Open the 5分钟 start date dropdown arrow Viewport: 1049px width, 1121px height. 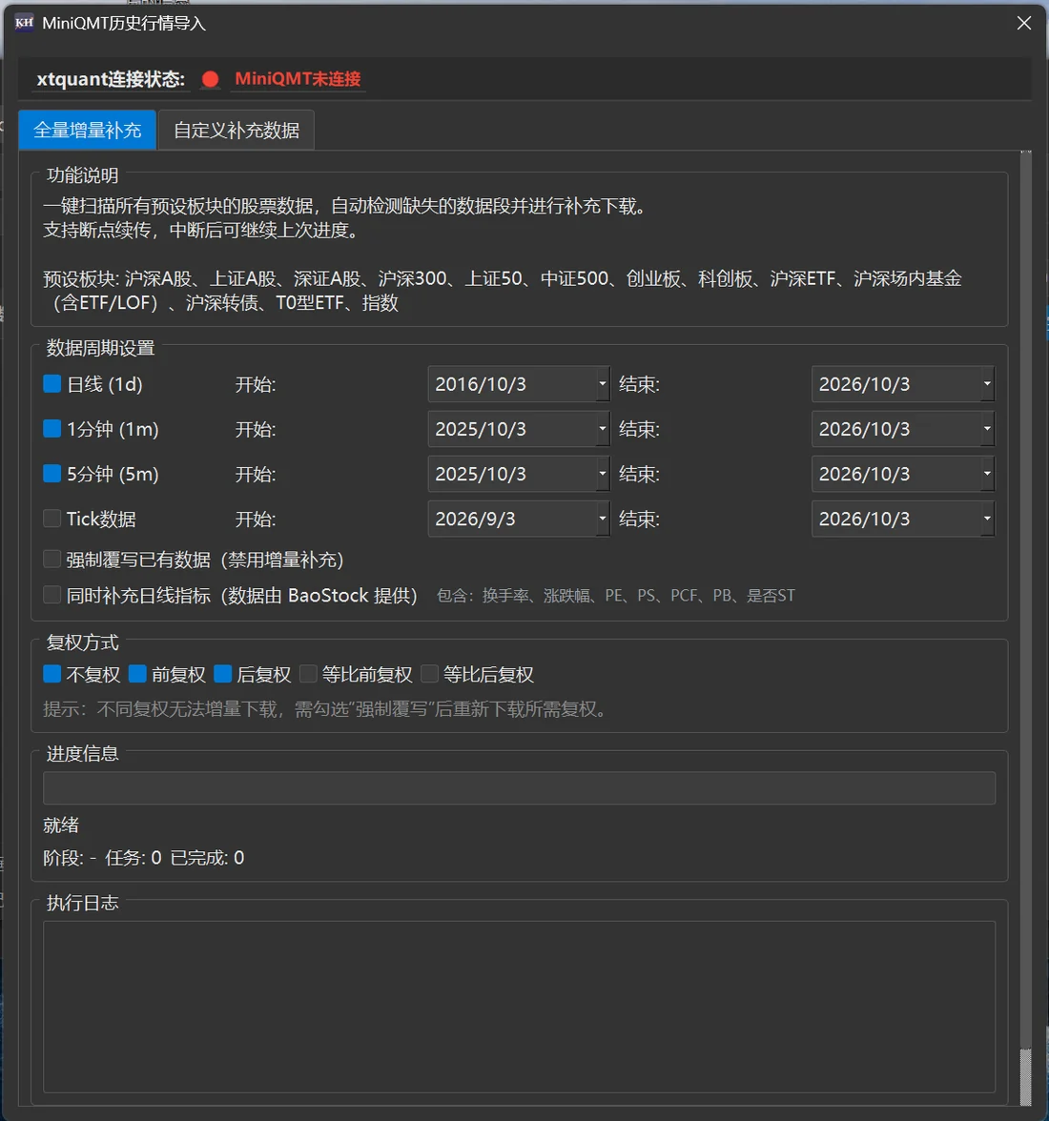[603, 473]
